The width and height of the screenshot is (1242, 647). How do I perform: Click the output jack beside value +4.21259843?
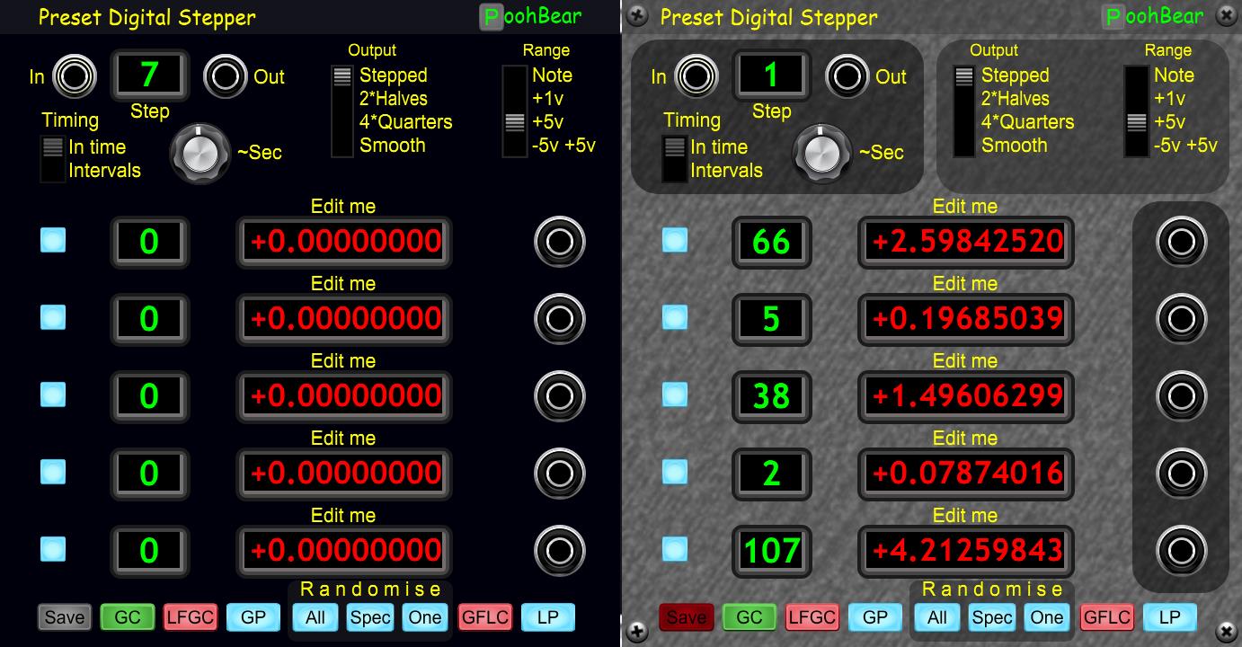tap(1181, 549)
